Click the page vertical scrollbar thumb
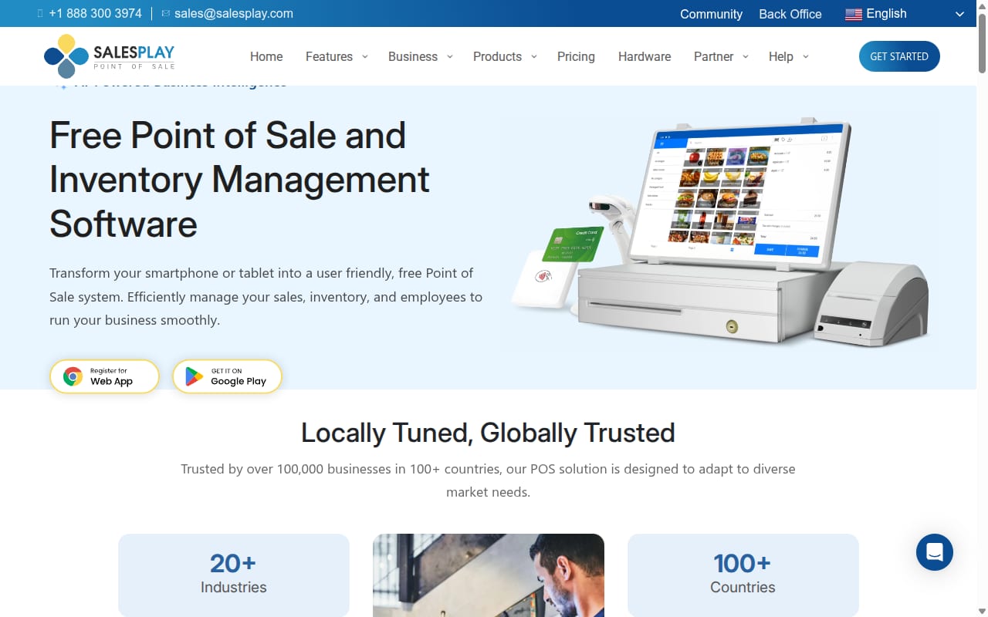This screenshot has height=617, width=988. click(982, 45)
